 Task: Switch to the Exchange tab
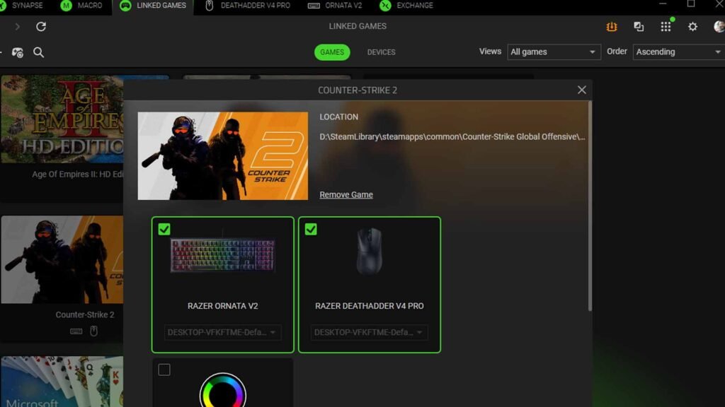click(406, 6)
